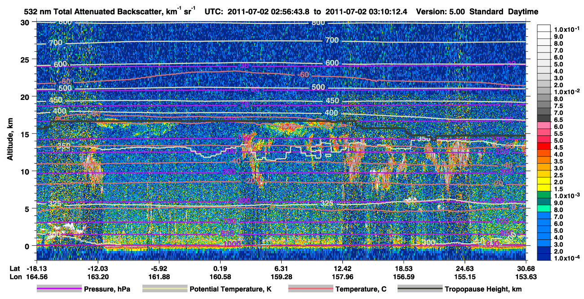
Task: Click the latitude value '24.63'
Action: point(465,268)
